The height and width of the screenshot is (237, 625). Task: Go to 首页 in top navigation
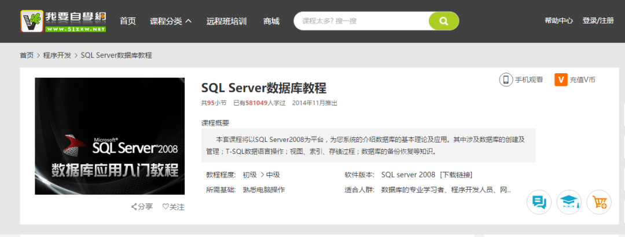click(127, 21)
